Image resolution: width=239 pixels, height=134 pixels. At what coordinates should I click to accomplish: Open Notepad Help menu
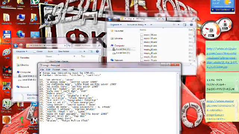[x=72, y=70]
